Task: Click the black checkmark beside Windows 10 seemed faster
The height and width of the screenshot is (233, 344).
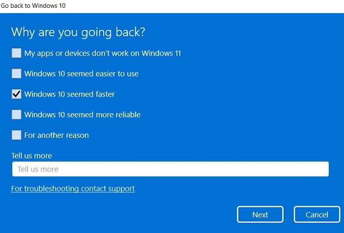Action: point(16,94)
